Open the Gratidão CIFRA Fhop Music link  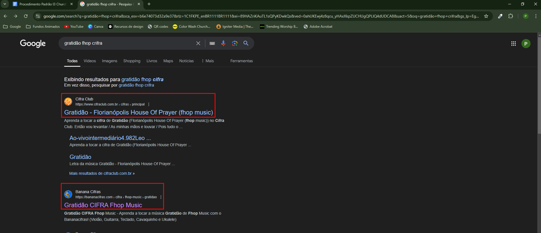pos(103,205)
